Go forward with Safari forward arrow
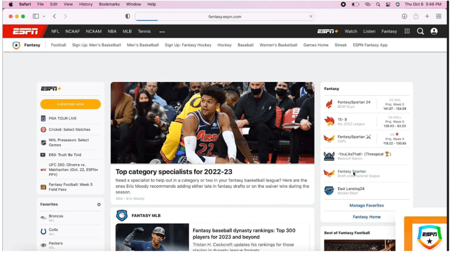Screen dimensions: 451x254 tap(65, 16)
